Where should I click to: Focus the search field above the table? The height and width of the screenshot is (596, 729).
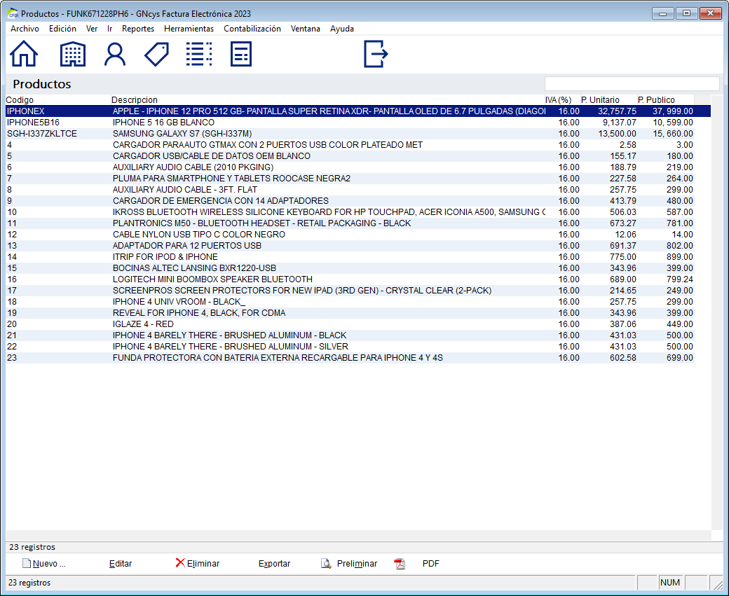632,83
